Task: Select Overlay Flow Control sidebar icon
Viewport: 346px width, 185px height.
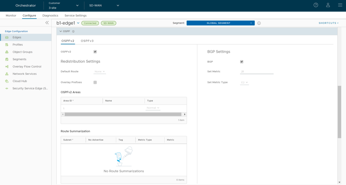Action: [x=7, y=67]
